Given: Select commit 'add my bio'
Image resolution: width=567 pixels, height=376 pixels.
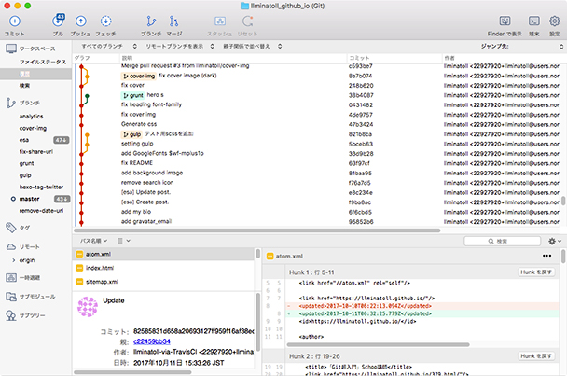Looking at the screenshot, I should (x=136, y=212).
